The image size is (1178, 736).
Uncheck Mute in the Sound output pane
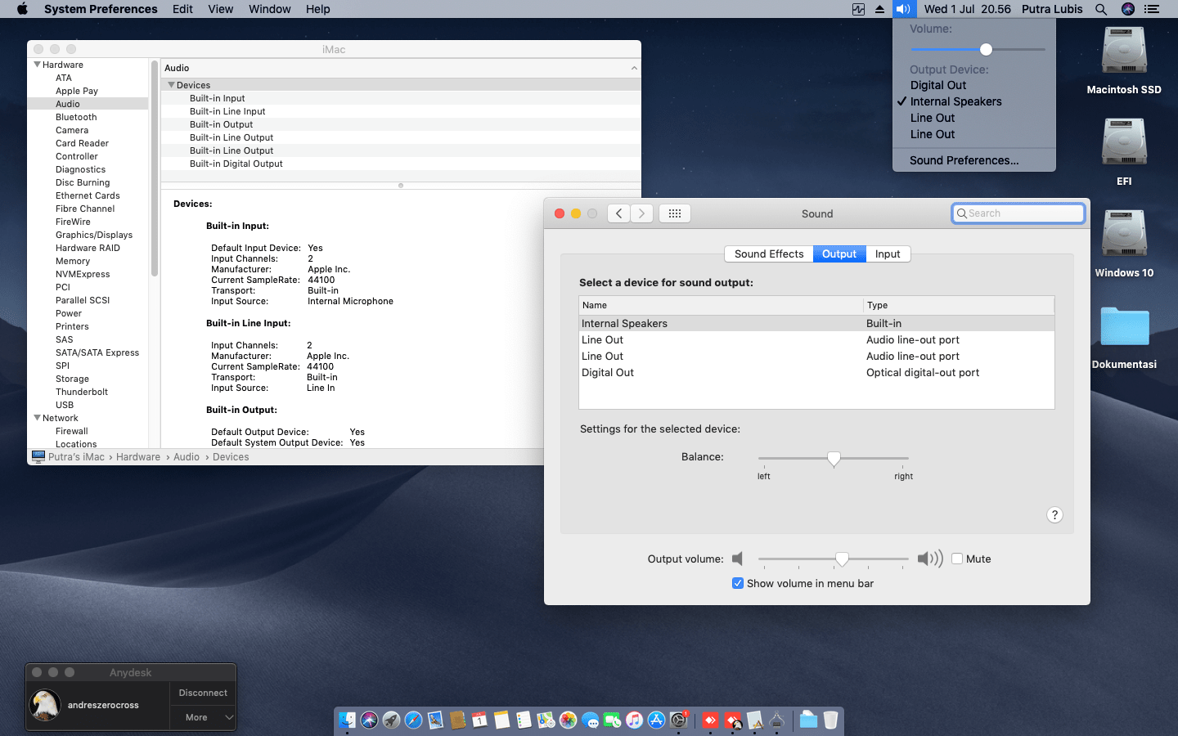(x=957, y=559)
